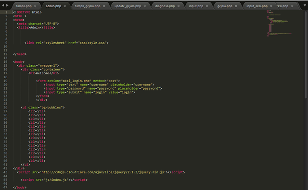Click the closing form tag
This screenshot has width=308, height=190.
click(x=42, y=96)
